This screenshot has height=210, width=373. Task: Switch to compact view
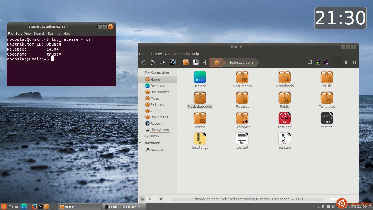354,62
